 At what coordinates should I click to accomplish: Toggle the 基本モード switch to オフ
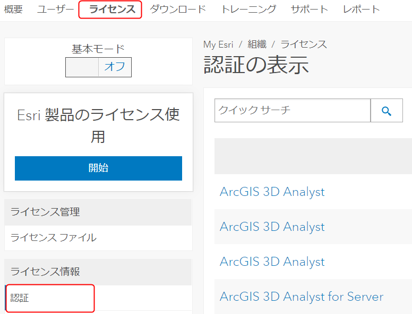coord(115,67)
